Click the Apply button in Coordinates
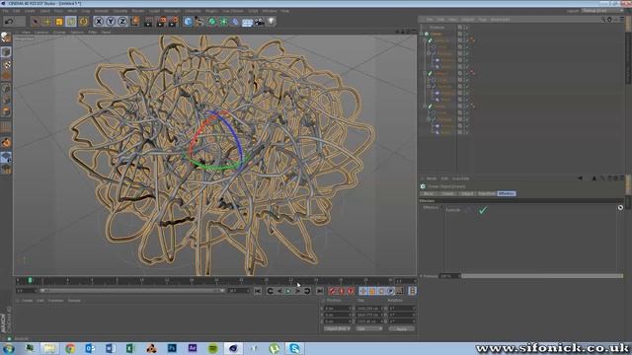Viewport: 632px width, 355px height. pyautogui.click(x=402, y=328)
